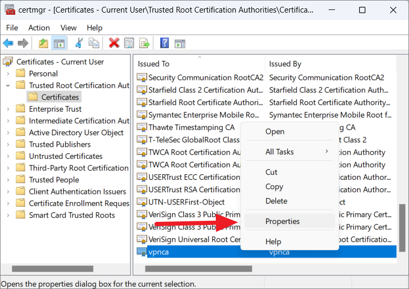Viewport: 409px width, 289px height.
Task: Select T-TeleSec GlobalRoot Class row
Action: point(188,140)
